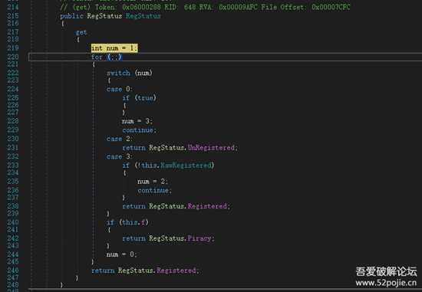Click the 'return' keyword on line 242
This screenshot has width=422, height=292.
tap(134, 238)
